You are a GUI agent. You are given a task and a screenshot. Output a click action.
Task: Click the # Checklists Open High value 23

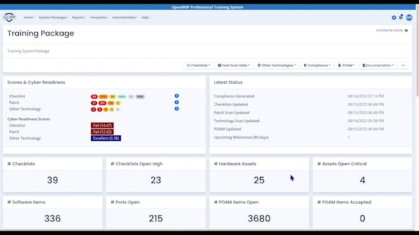tap(156, 180)
